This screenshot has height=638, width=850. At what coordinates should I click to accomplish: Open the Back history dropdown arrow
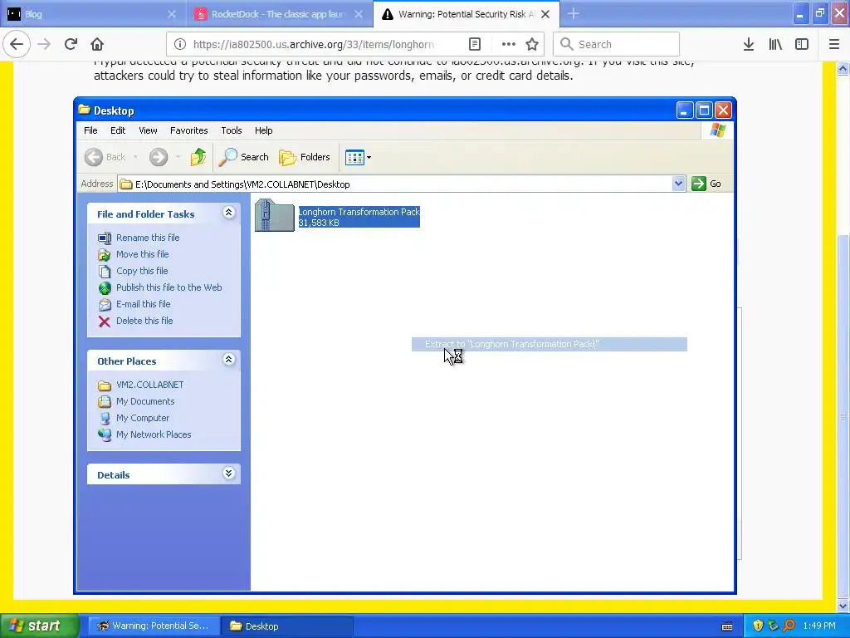135,157
